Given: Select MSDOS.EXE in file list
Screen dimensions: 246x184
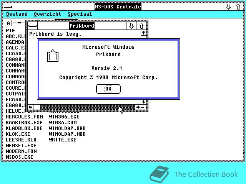Looking at the screenshot, I should click(20, 157).
